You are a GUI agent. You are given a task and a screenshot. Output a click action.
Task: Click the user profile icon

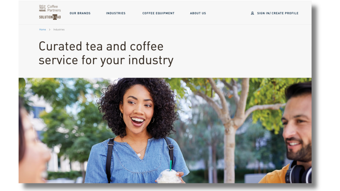[252, 13]
